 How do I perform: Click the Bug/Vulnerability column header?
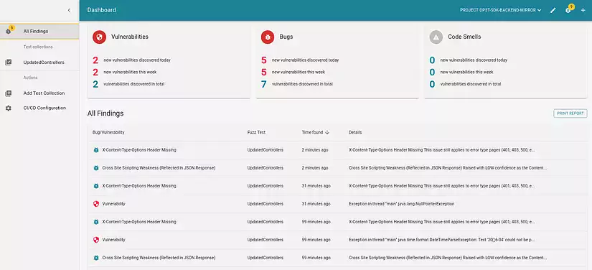tap(108, 132)
